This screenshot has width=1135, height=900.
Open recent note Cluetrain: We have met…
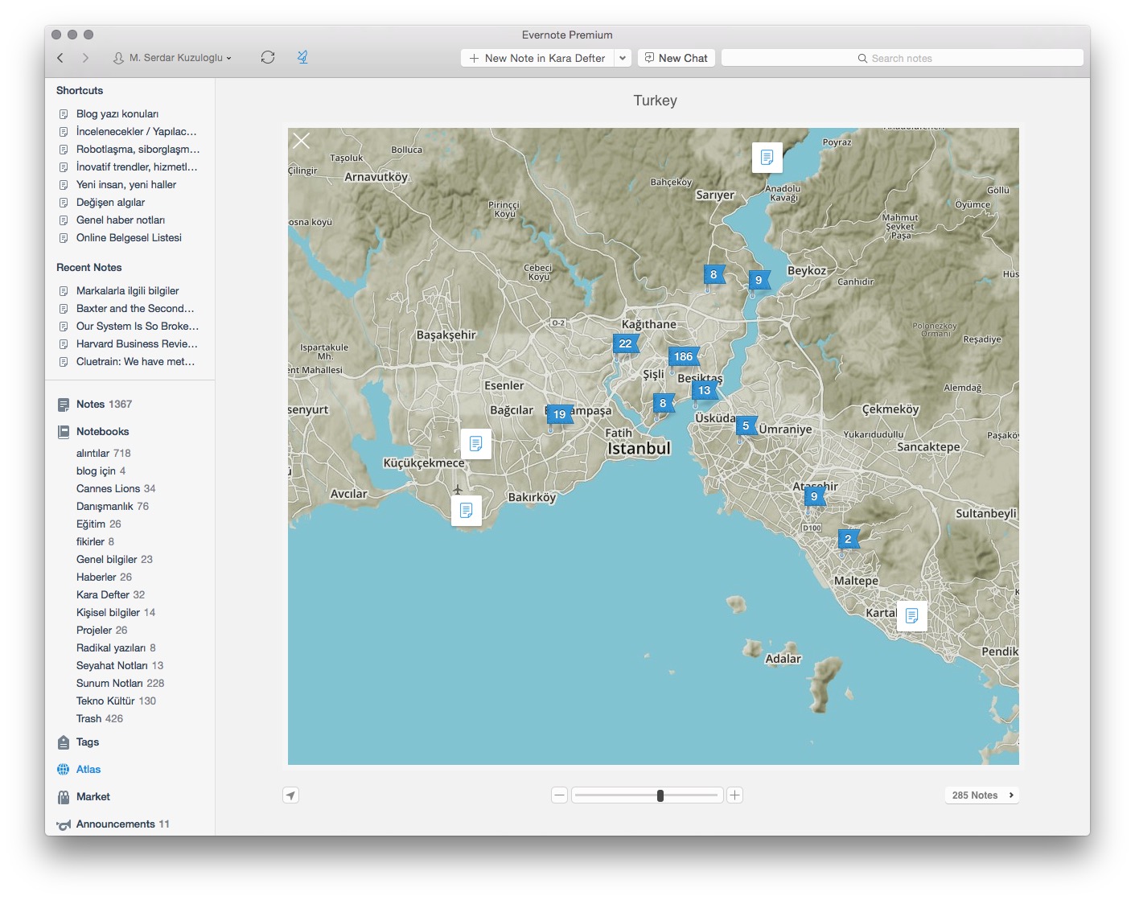[x=135, y=362]
